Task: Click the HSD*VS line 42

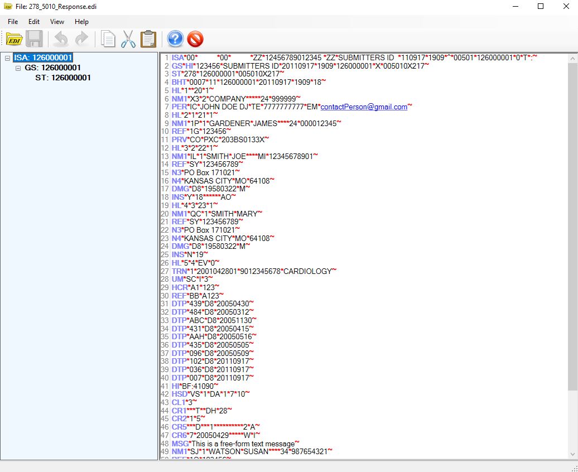Action: (x=210, y=394)
